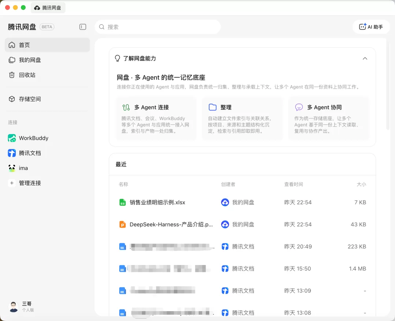The width and height of the screenshot is (395, 321).
Task: Go to 首页 in the sidebar
Action: 47,45
